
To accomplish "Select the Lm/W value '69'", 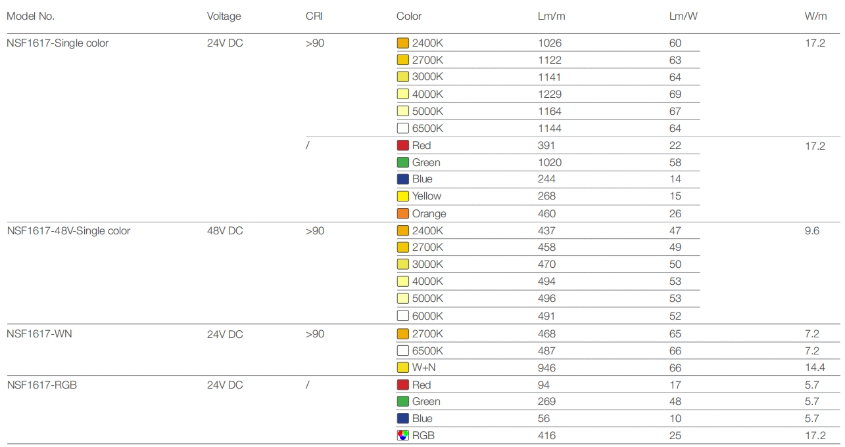I will point(675,95).
